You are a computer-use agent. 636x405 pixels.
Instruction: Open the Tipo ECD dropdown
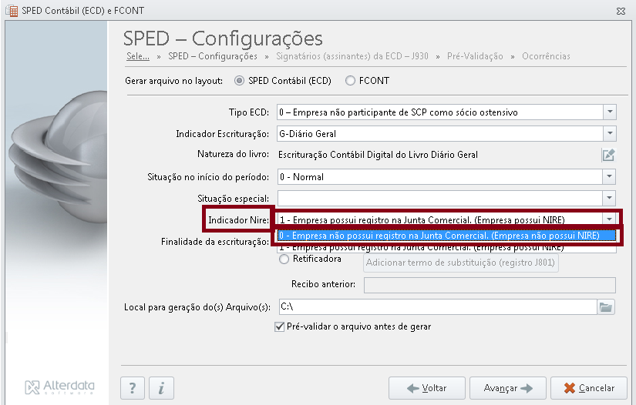(x=610, y=112)
